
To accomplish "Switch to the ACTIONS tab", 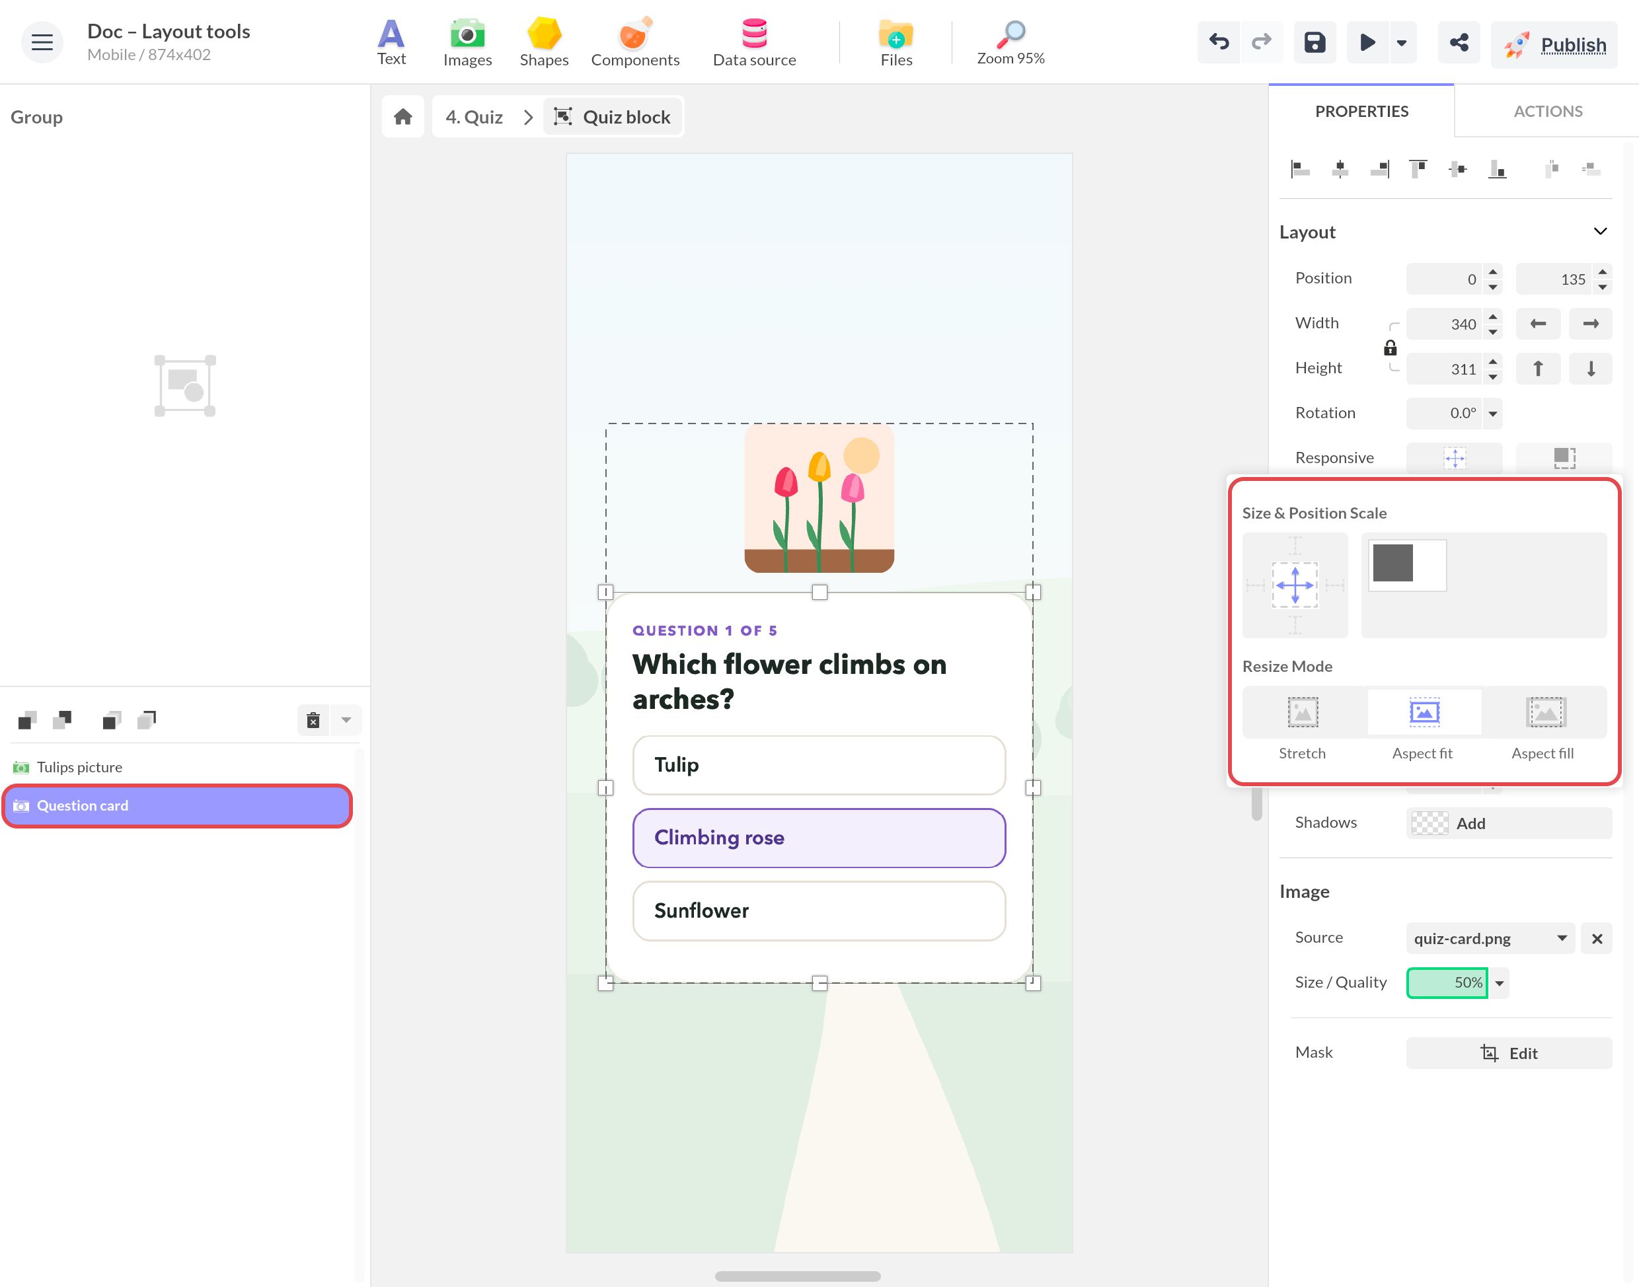I will pos(1548,111).
